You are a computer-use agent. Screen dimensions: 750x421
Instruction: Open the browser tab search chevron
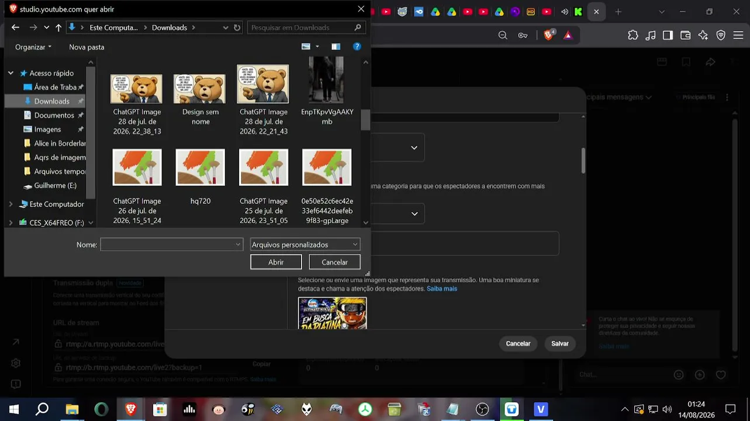(x=662, y=12)
